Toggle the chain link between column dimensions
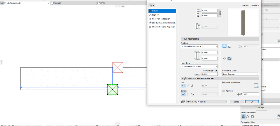The width and height of the screenshot is (280, 126). (x=220, y=13)
